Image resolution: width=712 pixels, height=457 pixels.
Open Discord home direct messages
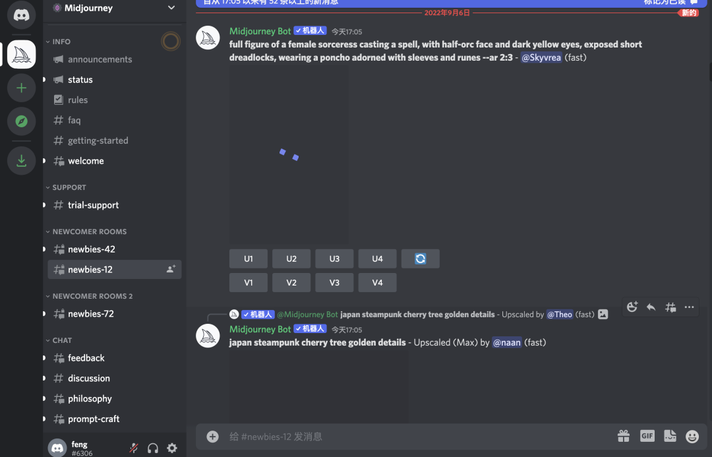[21, 15]
